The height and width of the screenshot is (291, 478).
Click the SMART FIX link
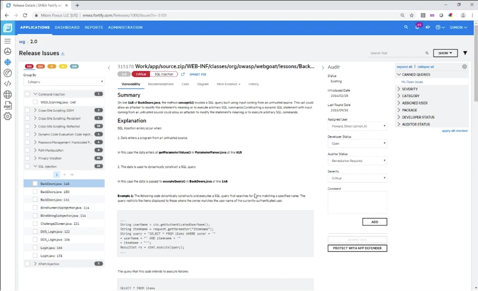pos(198,74)
